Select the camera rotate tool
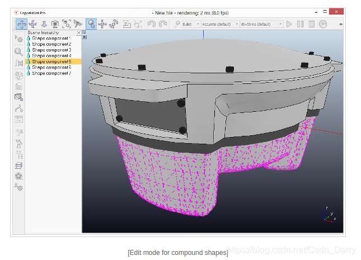361x260 pixels. pos(32,24)
